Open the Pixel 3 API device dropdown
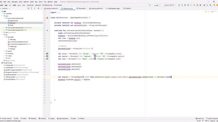The height and width of the screenshot is (122, 218). coord(170,5)
